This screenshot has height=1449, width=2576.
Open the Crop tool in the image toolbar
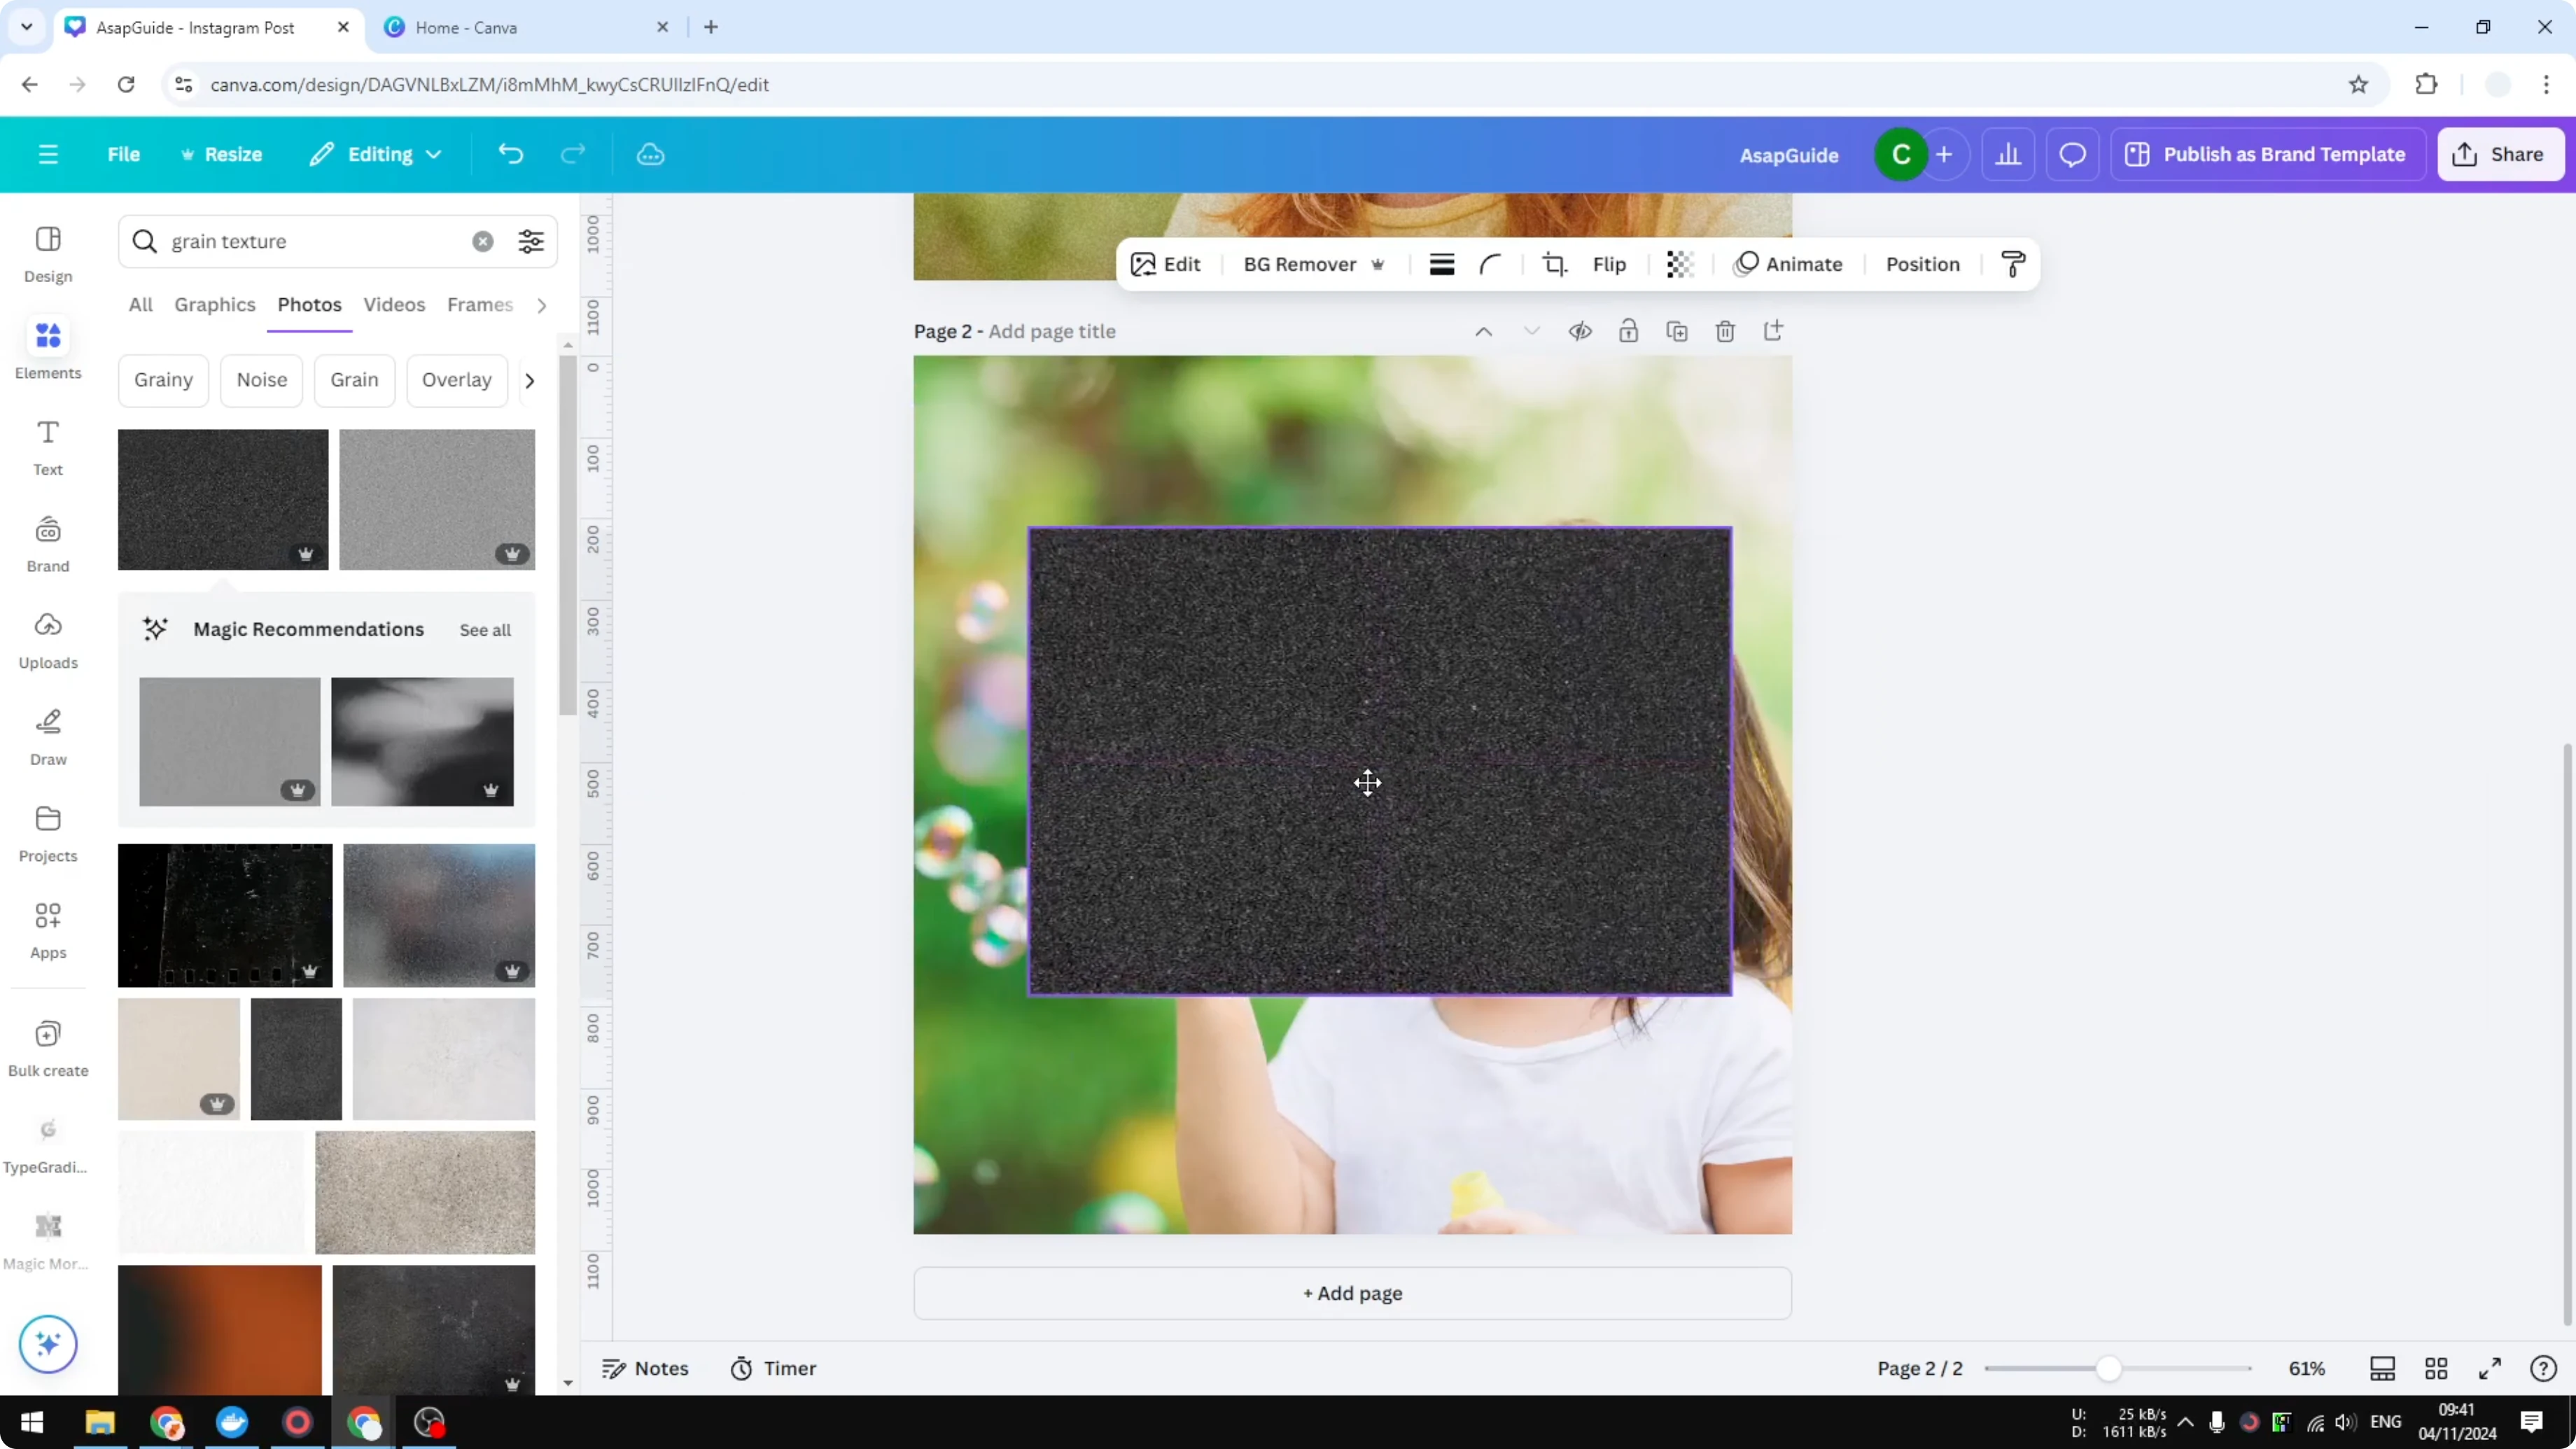(x=1554, y=264)
